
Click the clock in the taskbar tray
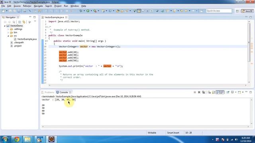245,139
